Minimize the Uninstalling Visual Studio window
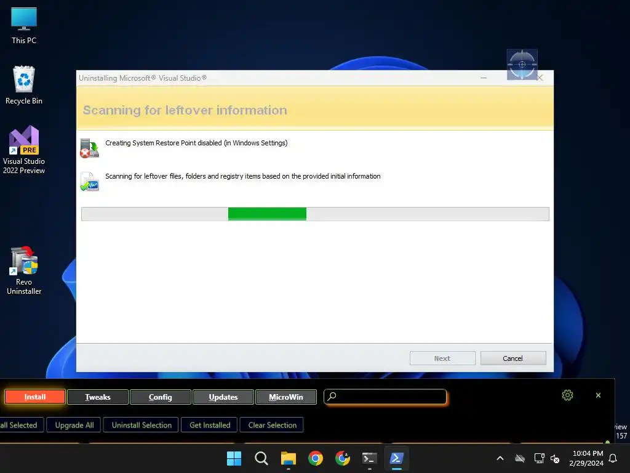Screen dimensions: 630x473 (484, 78)
